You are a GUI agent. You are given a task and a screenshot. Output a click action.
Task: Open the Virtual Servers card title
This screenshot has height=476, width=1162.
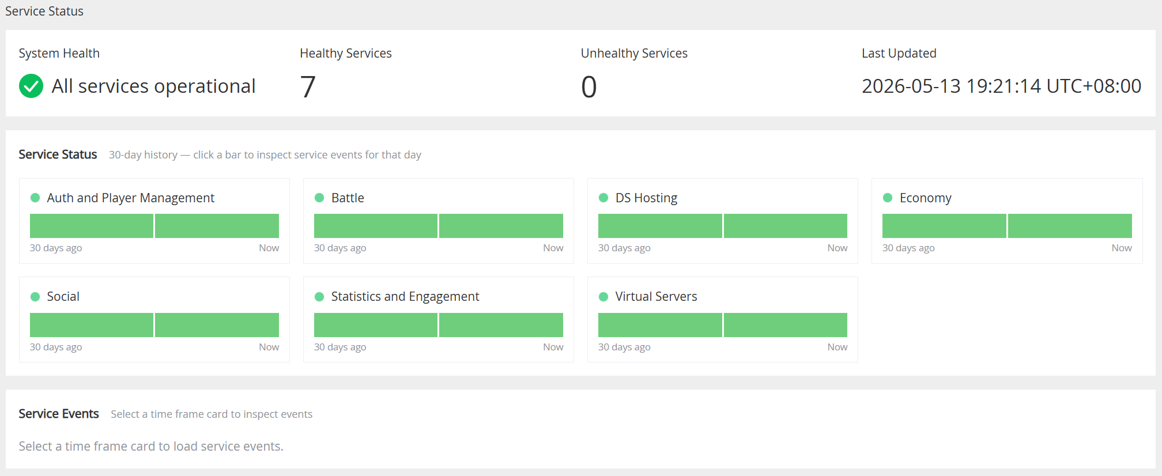pyautogui.click(x=656, y=297)
